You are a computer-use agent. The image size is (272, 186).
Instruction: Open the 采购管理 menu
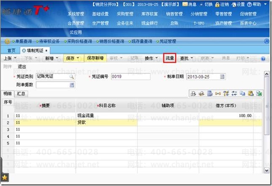pyautogui.click(x=125, y=14)
